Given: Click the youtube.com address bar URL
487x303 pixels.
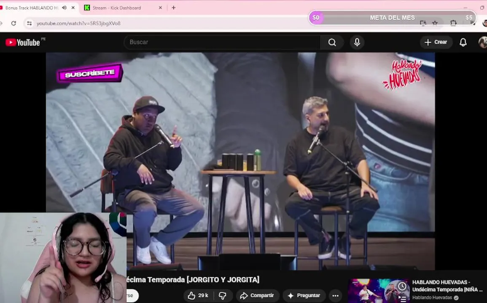Looking at the screenshot, I should pyautogui.click(x=78, y=23).
